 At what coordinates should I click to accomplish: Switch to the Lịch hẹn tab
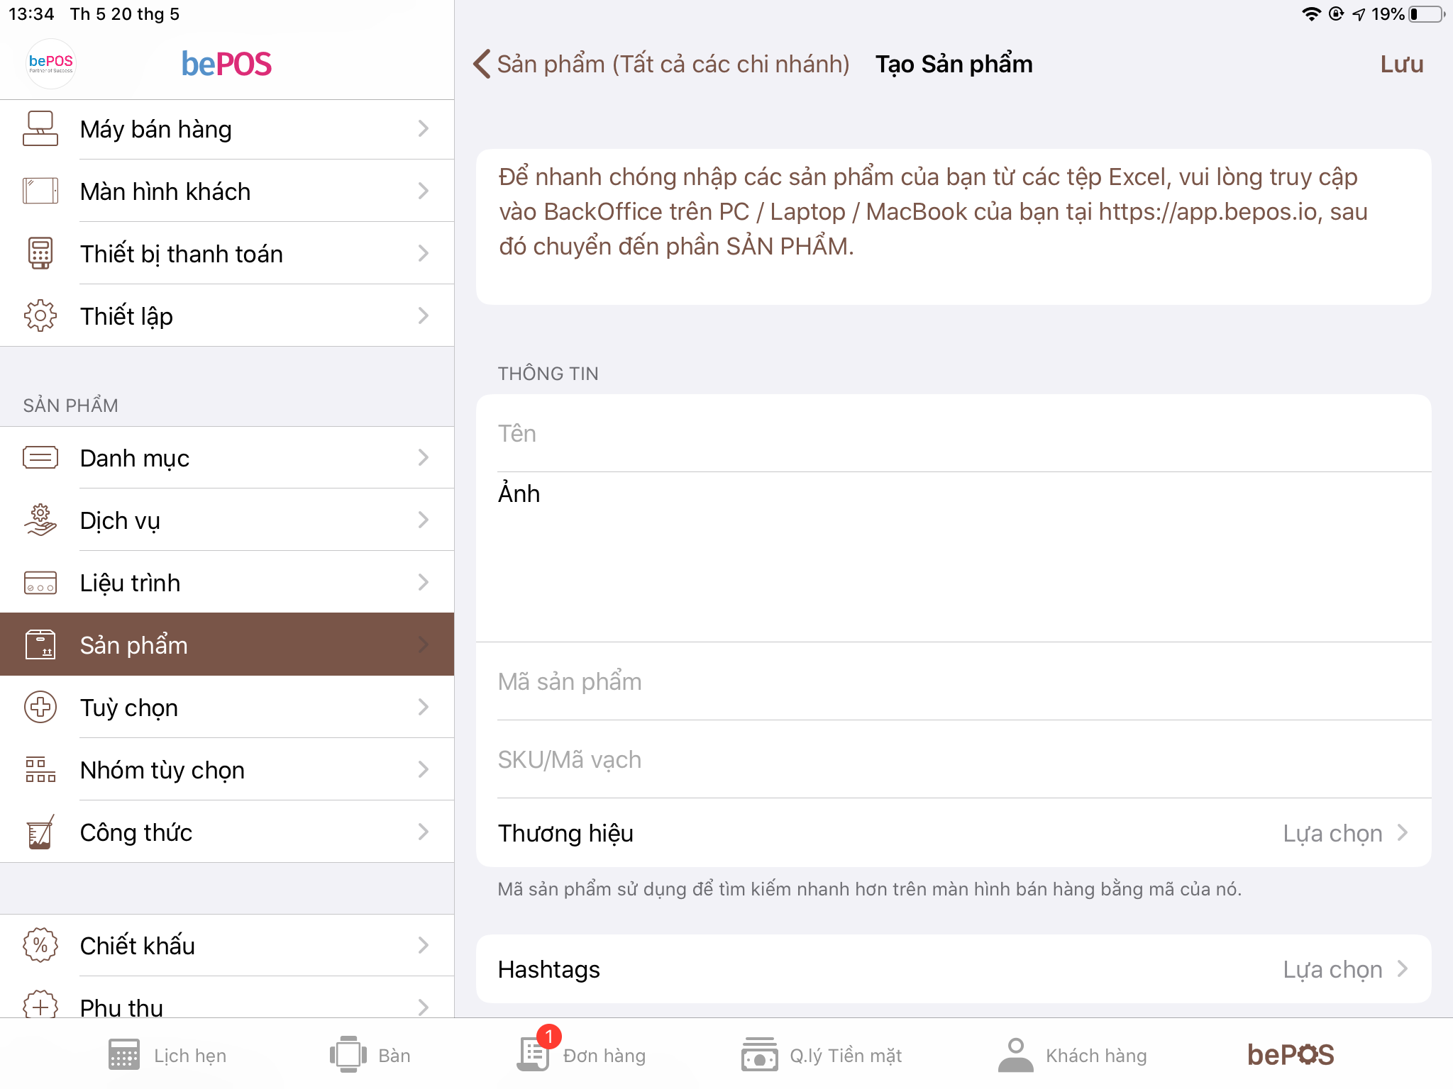167,1055
